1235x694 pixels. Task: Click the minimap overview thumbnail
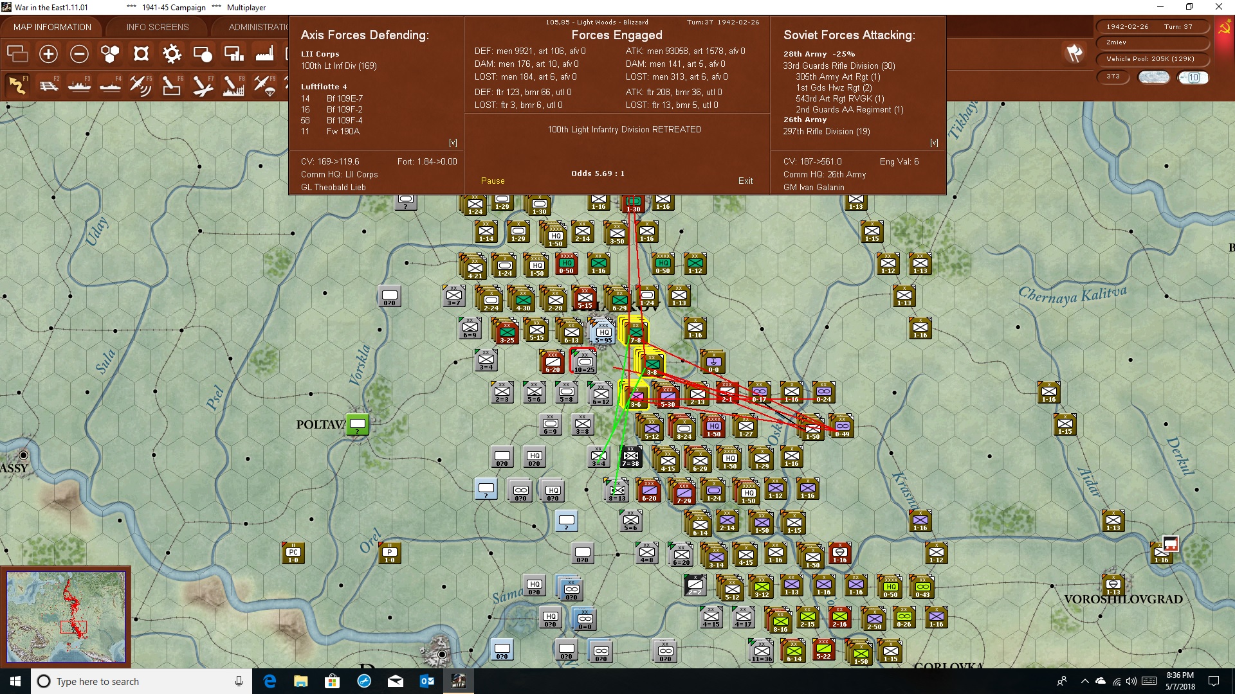(x=66, y=617)
